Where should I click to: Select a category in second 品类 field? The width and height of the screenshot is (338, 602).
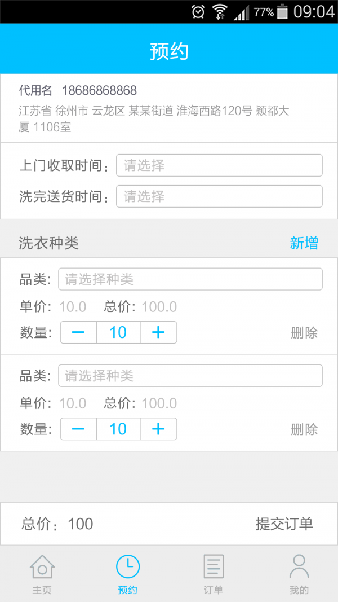click(190, 376)
